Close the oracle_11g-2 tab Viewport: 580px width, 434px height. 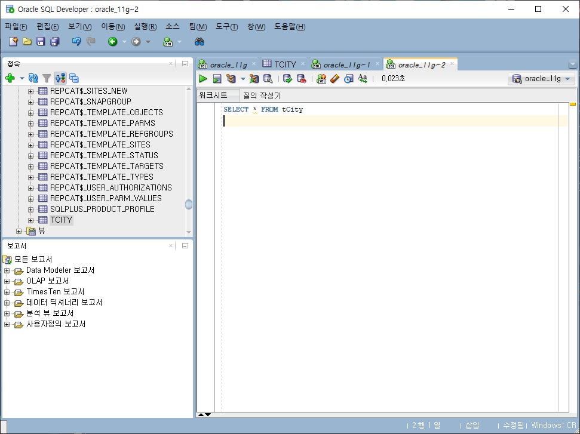tap(452, 64)
